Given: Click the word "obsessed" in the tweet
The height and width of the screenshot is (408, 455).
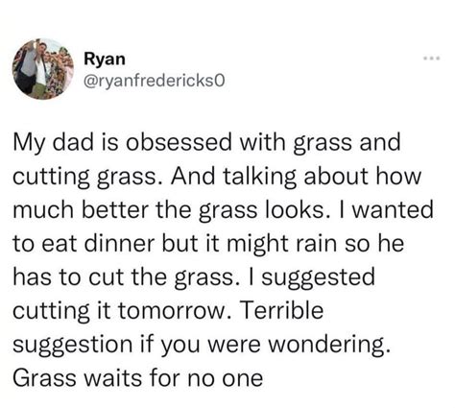Looking at the screenshot, I should [x=179, y=142].
